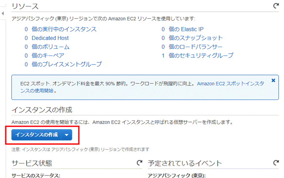Open the インスタンスの作成 dropdown arrow
The height and width of the screenshot is (178, 284).
67,135
